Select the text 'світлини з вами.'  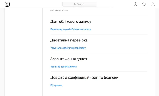tap(59, 11)
